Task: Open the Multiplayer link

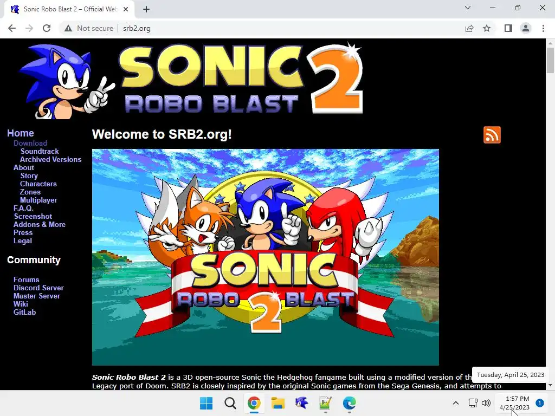Action: pyautogui.click(x=38, y=200)
